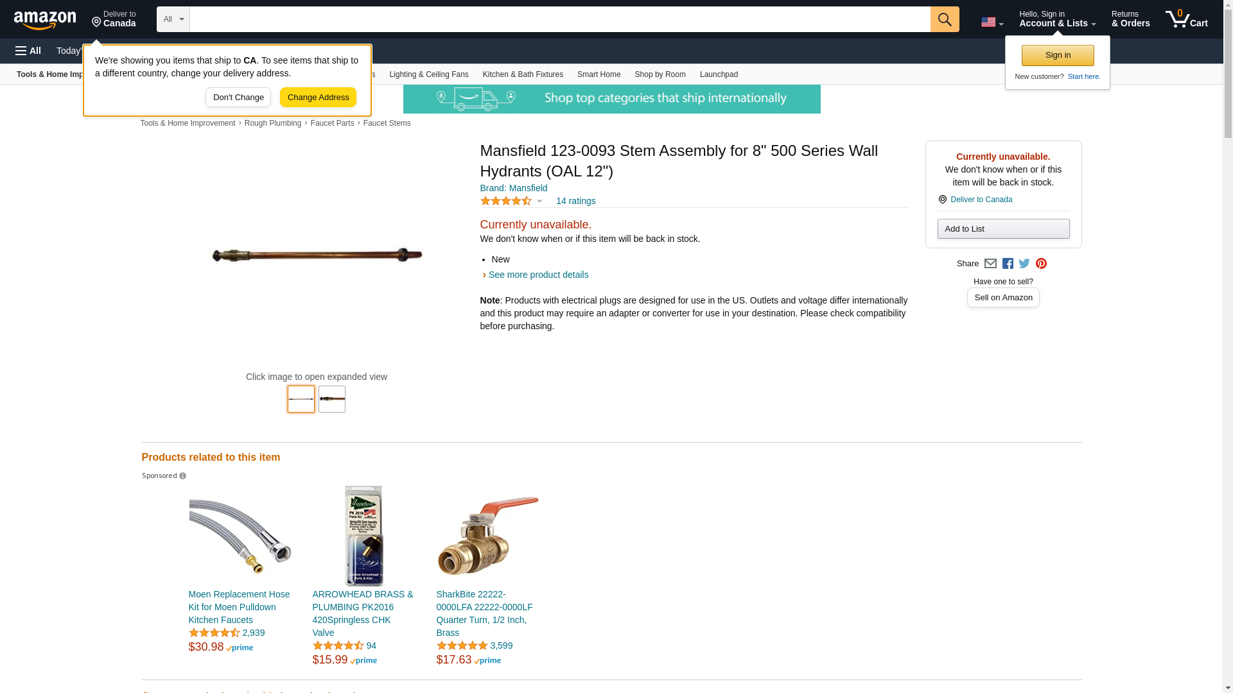This screenshot has height=693, width=1233.
Task: Click the Don't Change button
Action: pyautogui.click(x=238, y=98)
